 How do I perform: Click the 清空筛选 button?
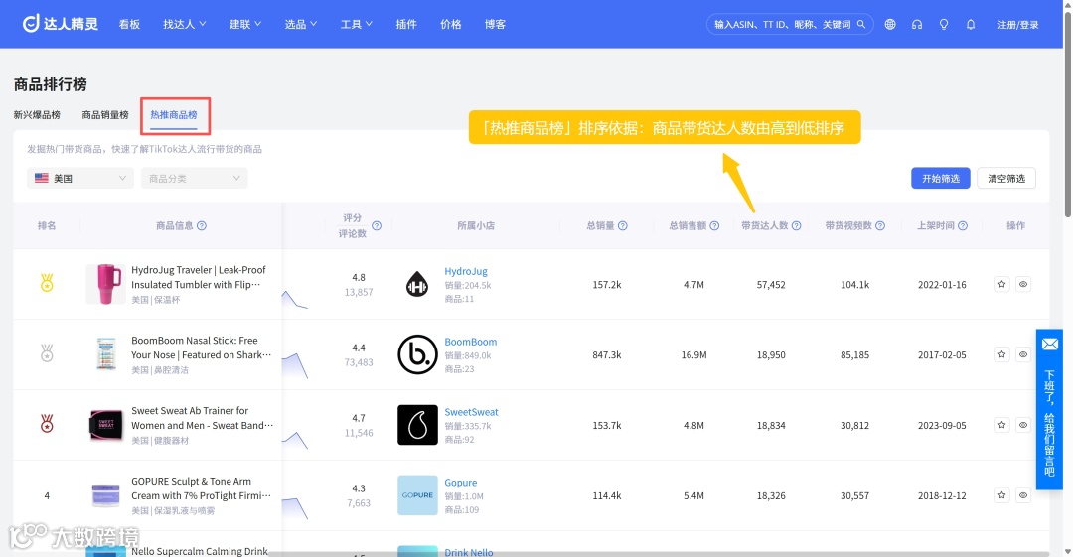coord(1005,178)
